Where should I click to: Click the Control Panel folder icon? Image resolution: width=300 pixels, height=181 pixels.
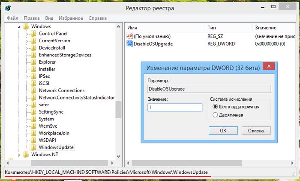coord(33,34)
